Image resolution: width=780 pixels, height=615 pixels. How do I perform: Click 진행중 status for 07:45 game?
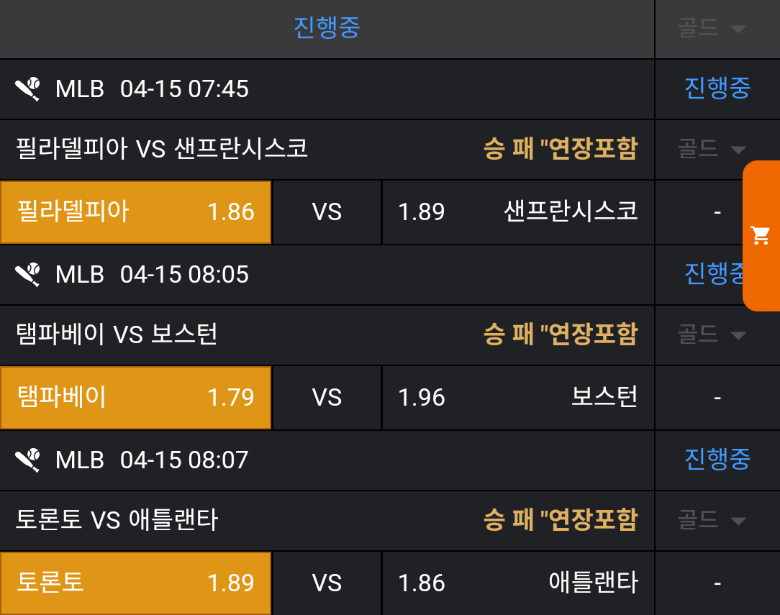coord(717,89)
